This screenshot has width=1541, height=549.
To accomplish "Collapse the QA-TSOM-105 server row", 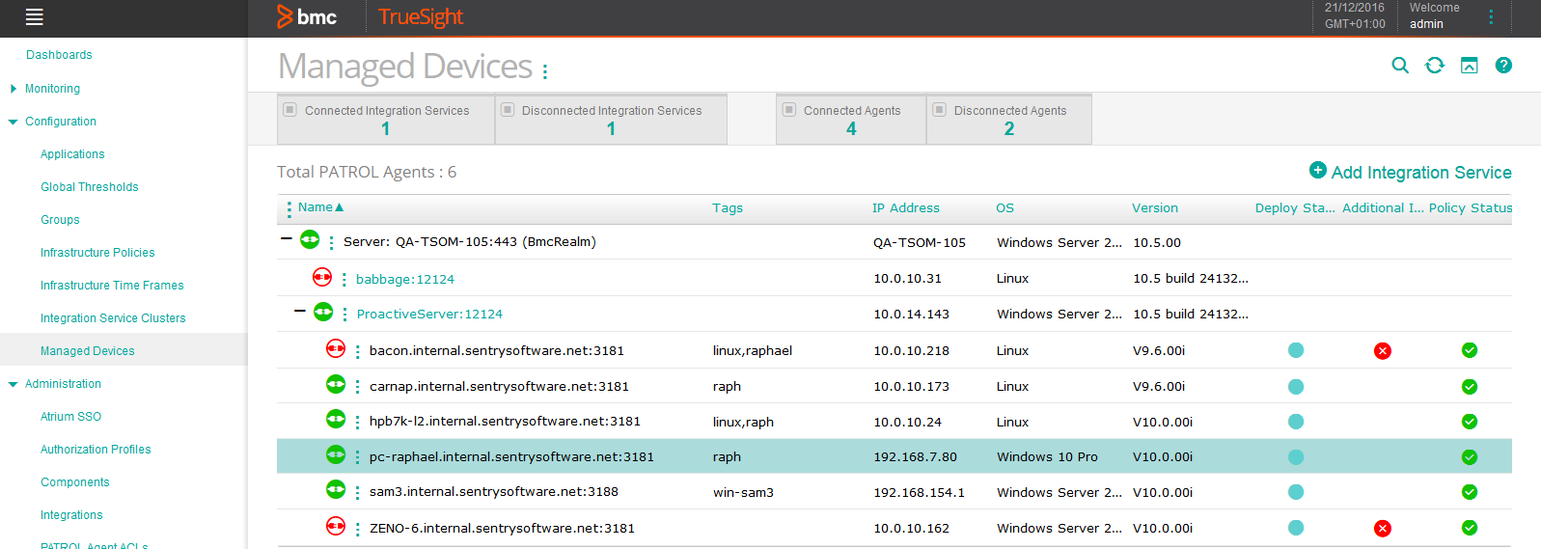I will (x=286, y=238).
